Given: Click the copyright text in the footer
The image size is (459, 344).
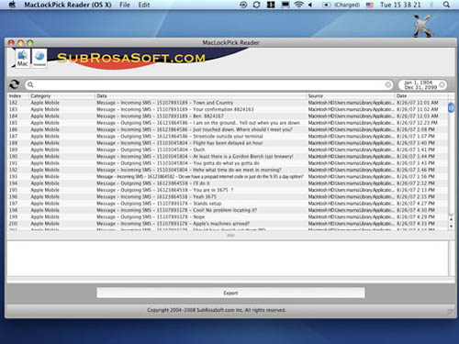Looking at the screenshot, I should pos(217,310).
